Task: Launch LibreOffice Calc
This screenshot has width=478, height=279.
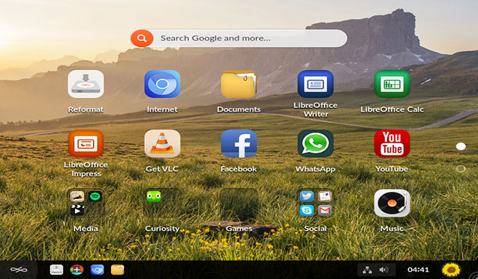Action: point(392,84)
